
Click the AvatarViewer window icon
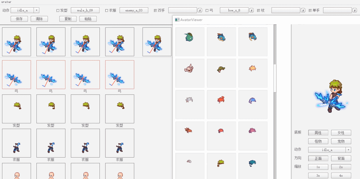click(177, 20)
